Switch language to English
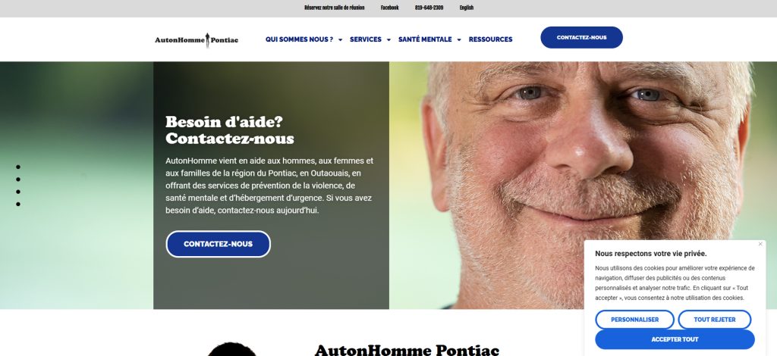Viewport: 777px width, 356px height. pos(467,8)
